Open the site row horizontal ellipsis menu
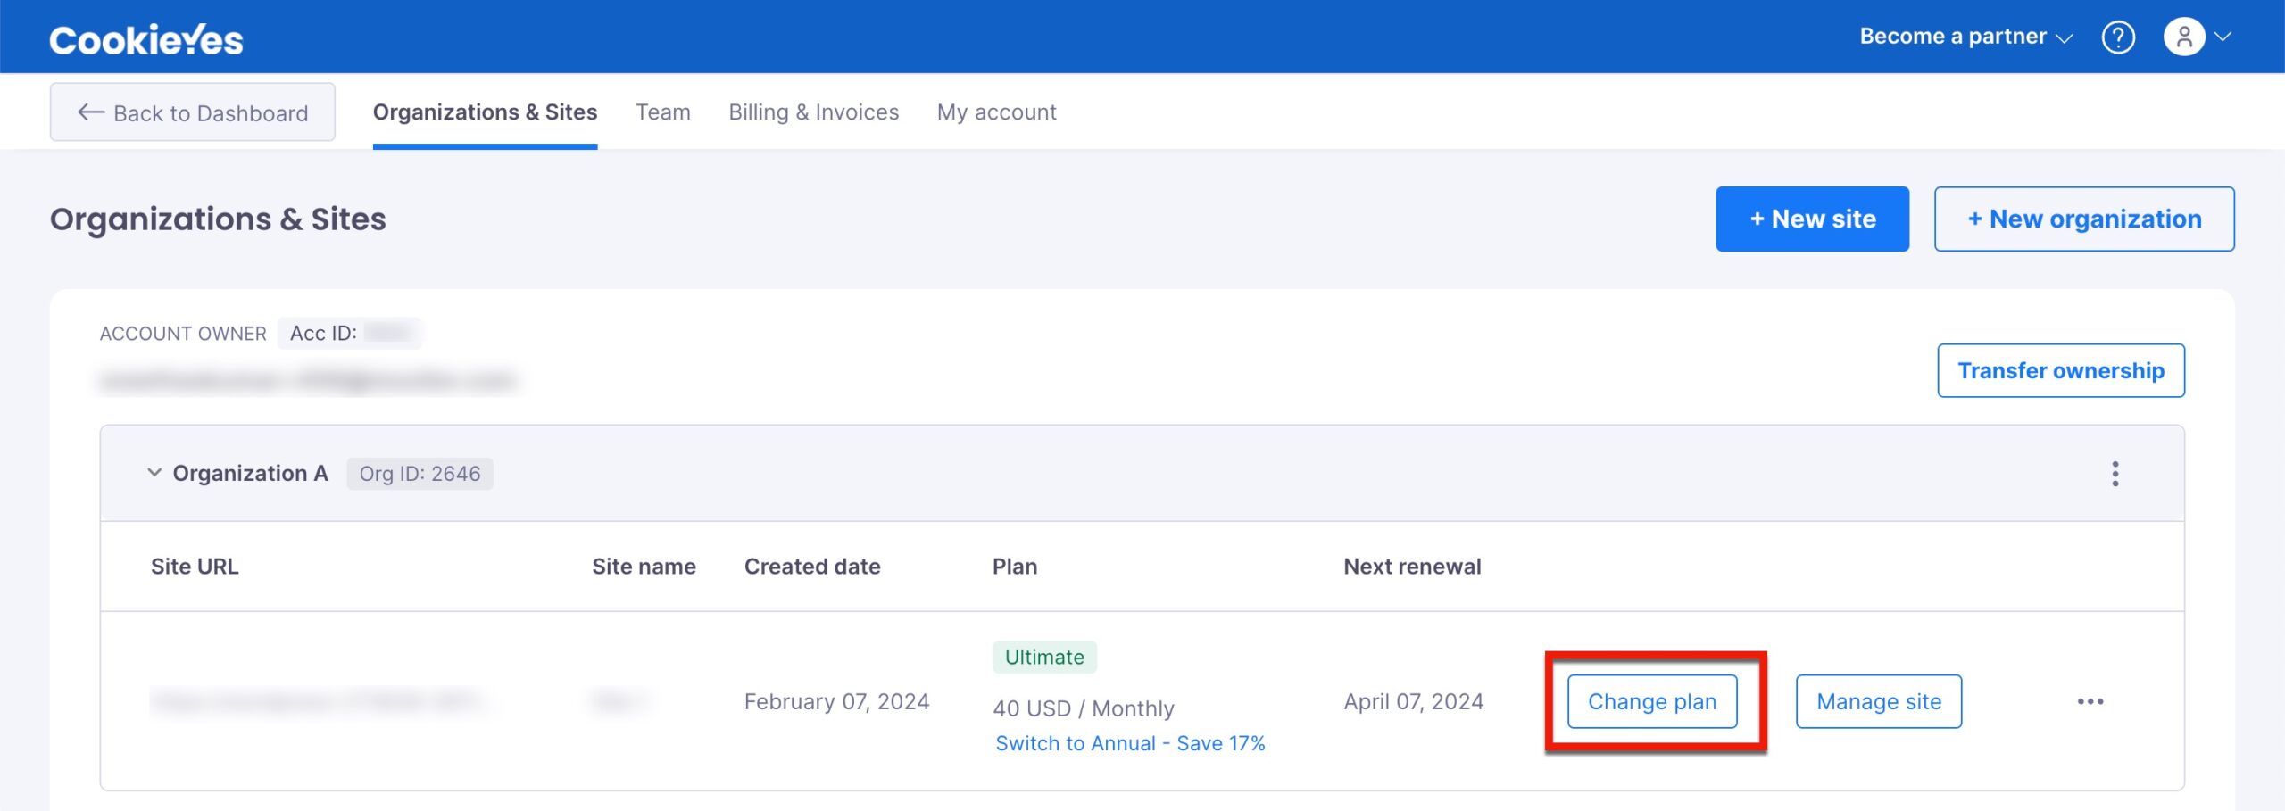The width and height of the screenshot is (2285, 811). point(2090,702)
